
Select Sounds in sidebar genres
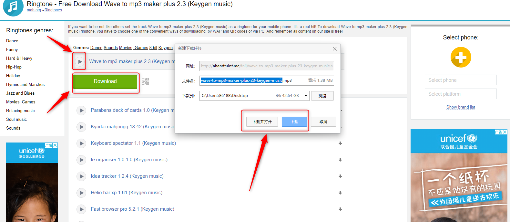coord(13,128)
